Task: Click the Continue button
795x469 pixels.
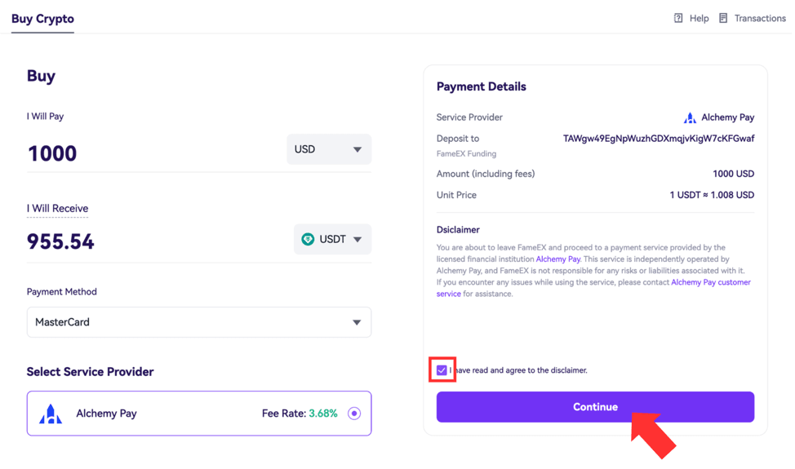Action: pyautogui.click(x=595, y=407)
